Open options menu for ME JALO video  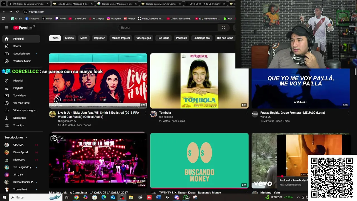(348, 113)
